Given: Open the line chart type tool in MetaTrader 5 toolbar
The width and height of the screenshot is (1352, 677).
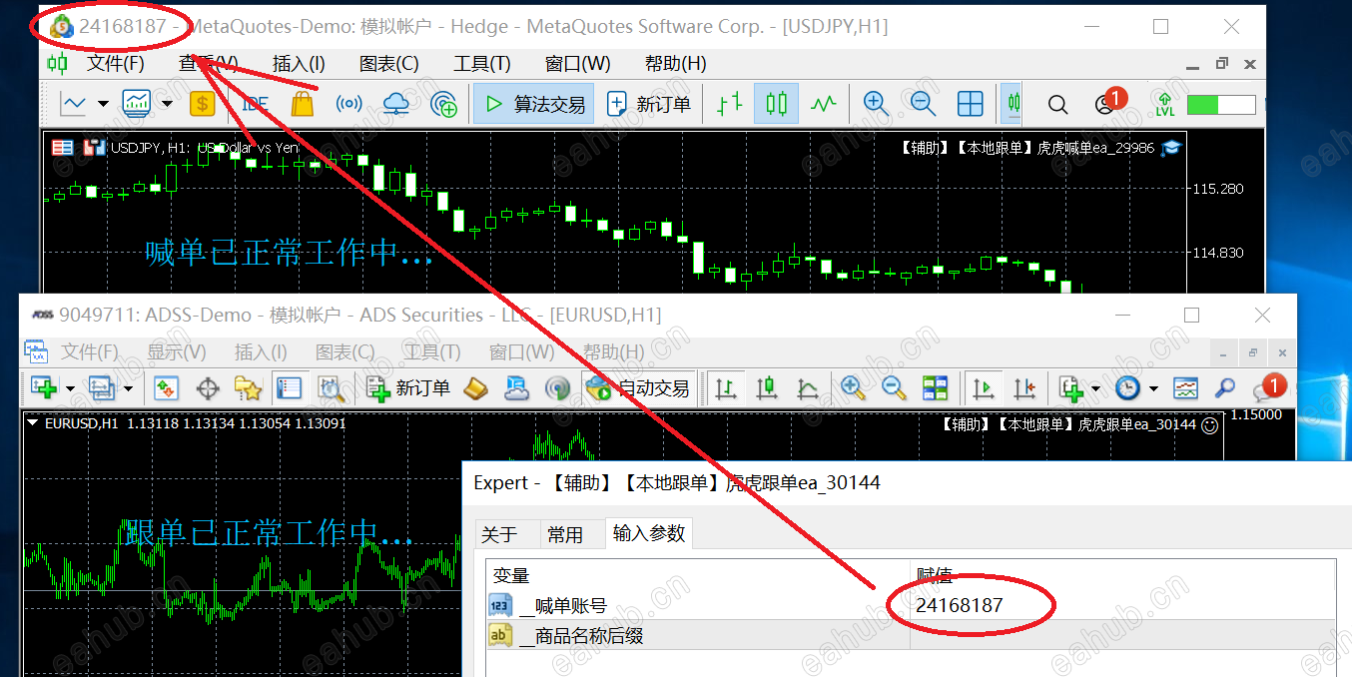Looking at the screenshot, I should 74,103.
